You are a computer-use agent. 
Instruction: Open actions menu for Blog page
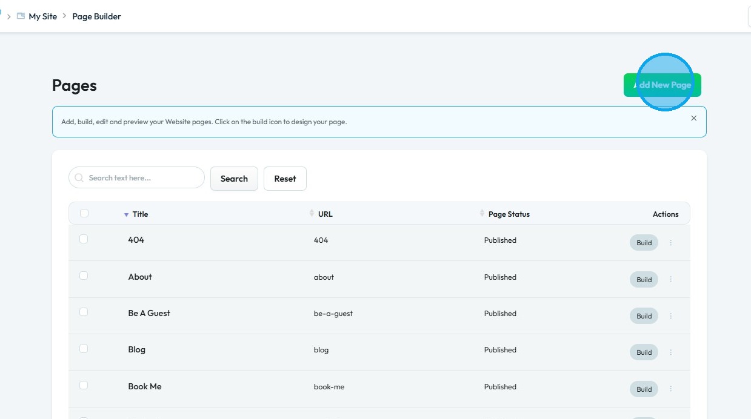click(x=671, y=352)
